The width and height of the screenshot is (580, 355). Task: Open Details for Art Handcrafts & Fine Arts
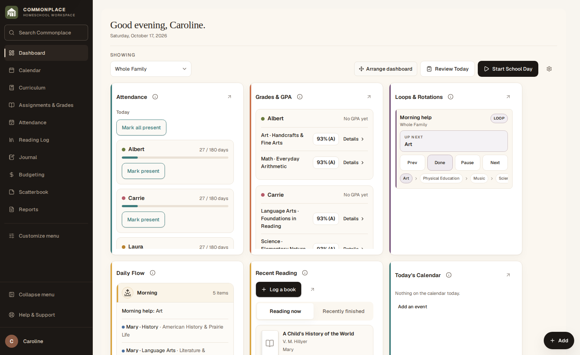(353, 139)
